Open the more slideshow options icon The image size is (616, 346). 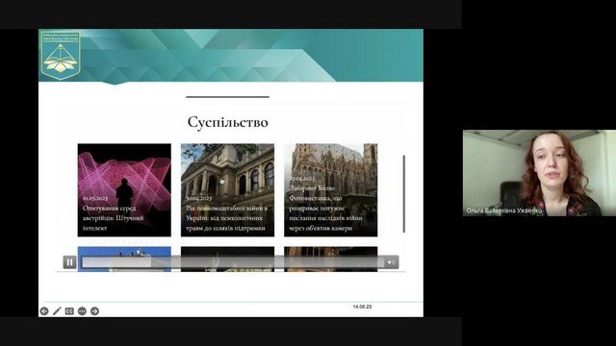[82, 311]
